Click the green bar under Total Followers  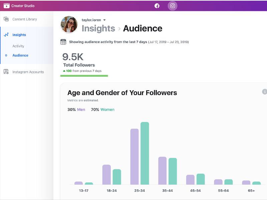pyautogui.click(x=84, y=76)
